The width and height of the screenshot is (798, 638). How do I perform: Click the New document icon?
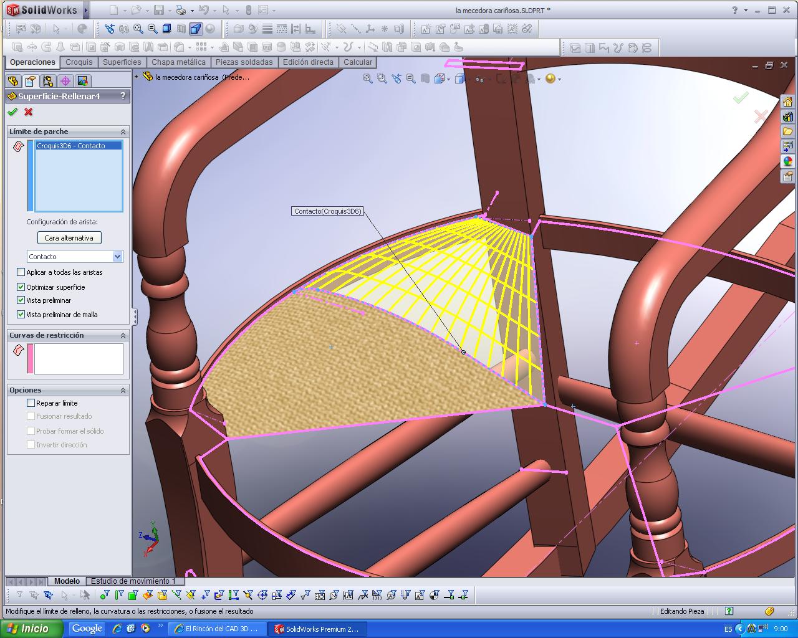pos(113,10)
